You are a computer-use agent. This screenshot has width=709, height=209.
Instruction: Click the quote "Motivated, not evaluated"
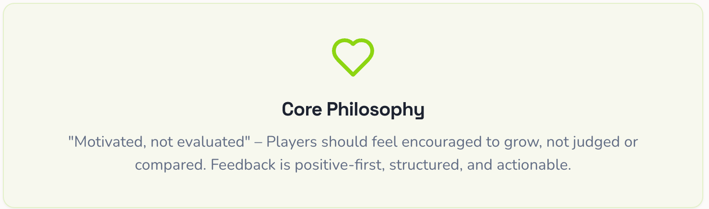pyautogui.click(x=160, y=142)
